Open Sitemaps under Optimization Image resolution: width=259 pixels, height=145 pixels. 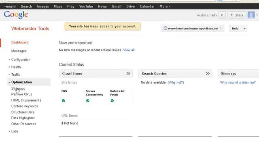(18, 89)
